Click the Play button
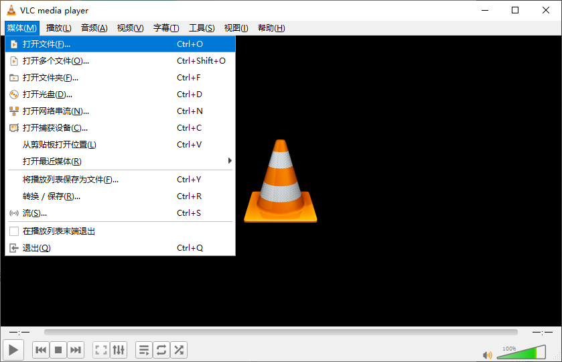 [x=13, y=350]
